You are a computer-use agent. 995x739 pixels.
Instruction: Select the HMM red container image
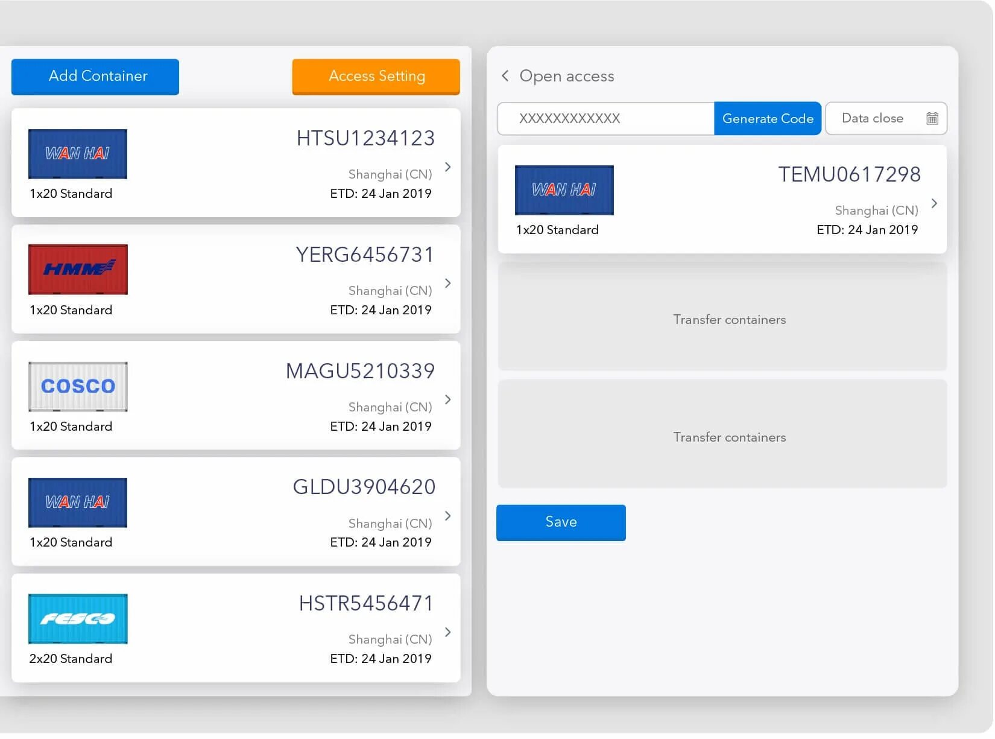click(x=78, y=270)
